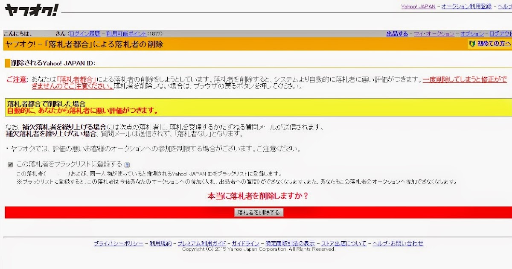Open 利用可能ポイント link
Screen dimensions: 512x269
coord(126,33)
